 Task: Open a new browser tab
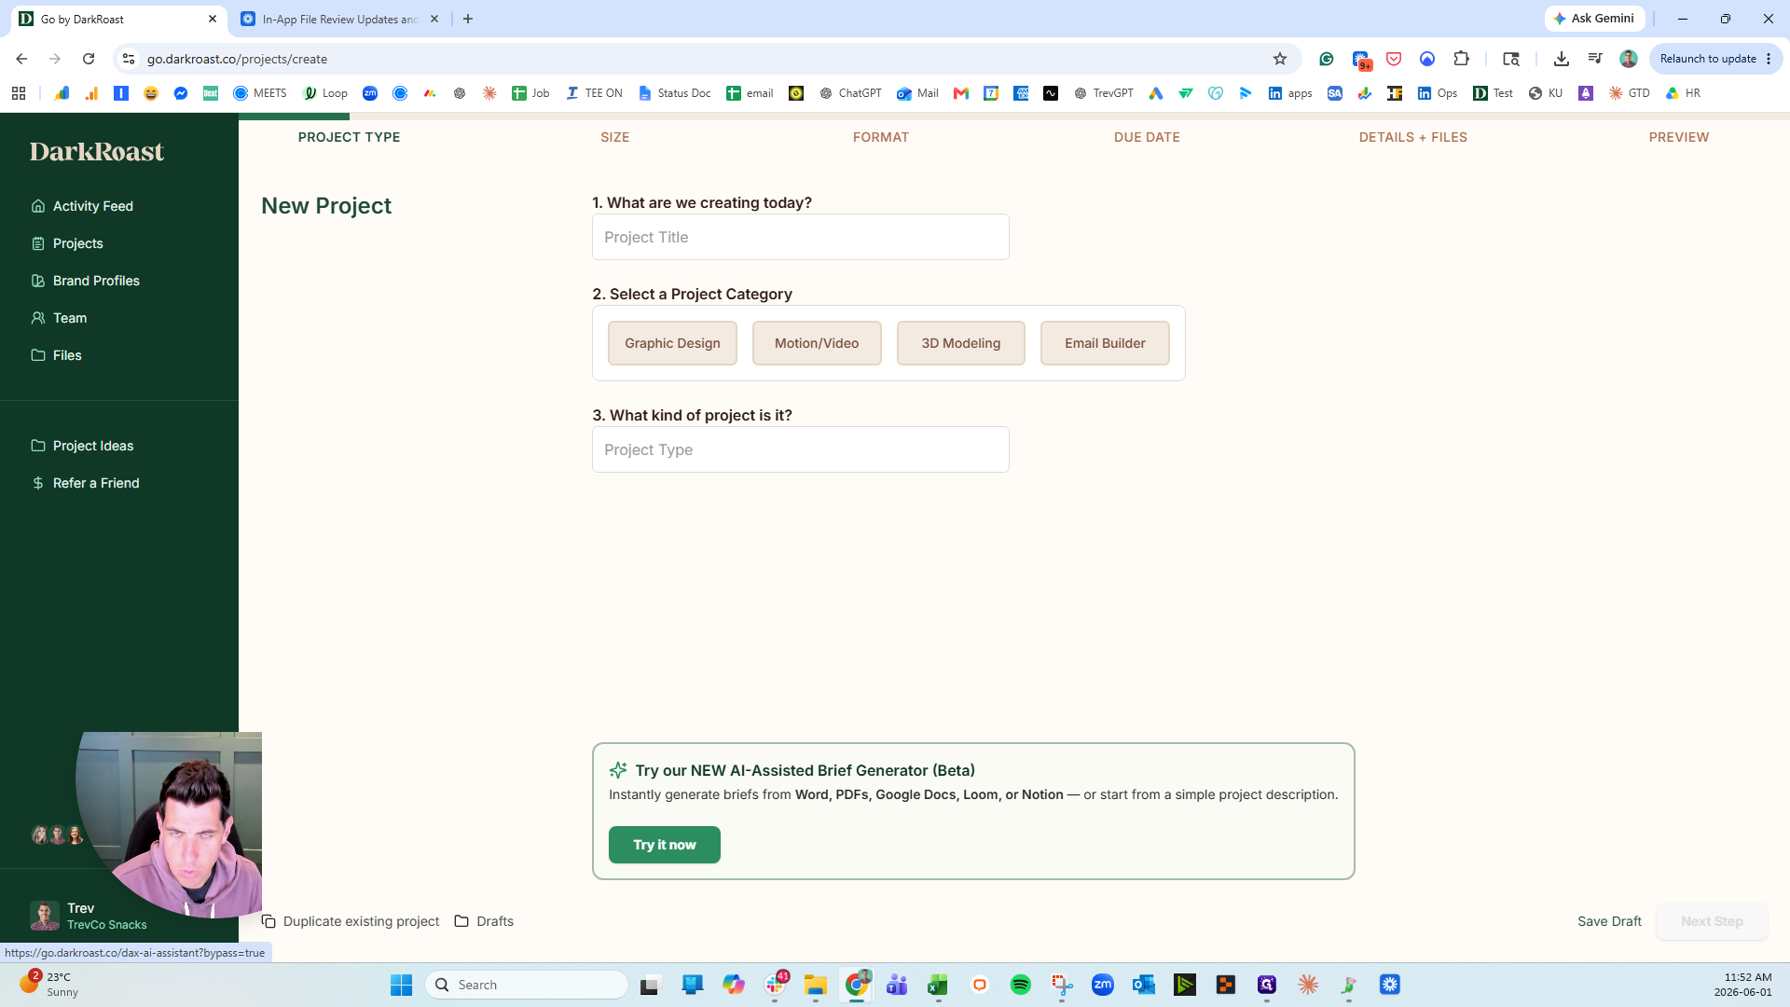click(x=468, y=19)
